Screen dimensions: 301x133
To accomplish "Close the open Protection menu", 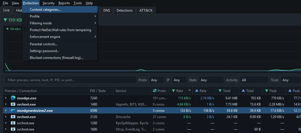I will click(31, 3).
